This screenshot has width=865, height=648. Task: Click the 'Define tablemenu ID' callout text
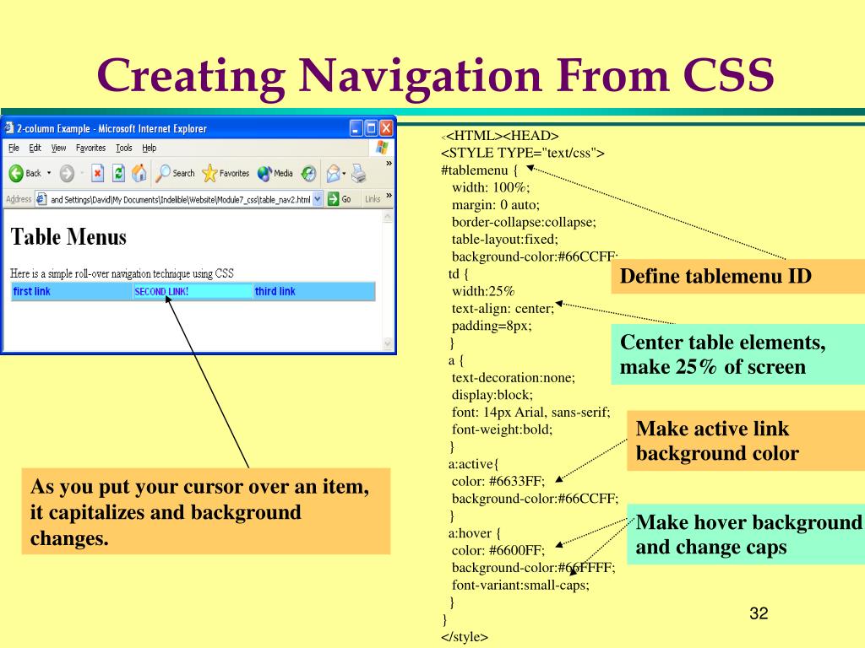(x=715, y=276)
